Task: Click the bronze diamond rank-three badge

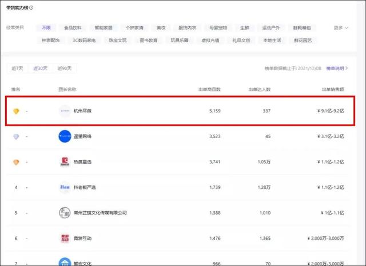Action: click(x=16, y=162)
